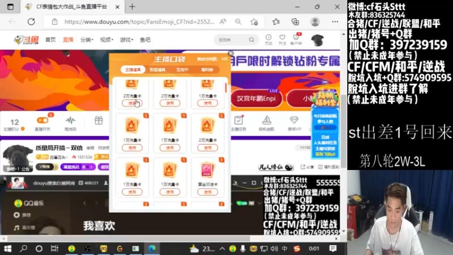Open the browser Collections icon
Image resolution: width=453 pixels, height=255 pixels.
pyautogui.click(x=295, y=22)
